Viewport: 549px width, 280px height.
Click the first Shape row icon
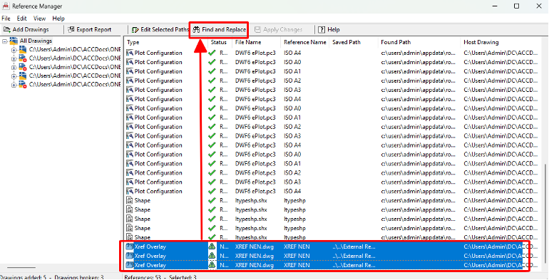click(x=130, y=200)
